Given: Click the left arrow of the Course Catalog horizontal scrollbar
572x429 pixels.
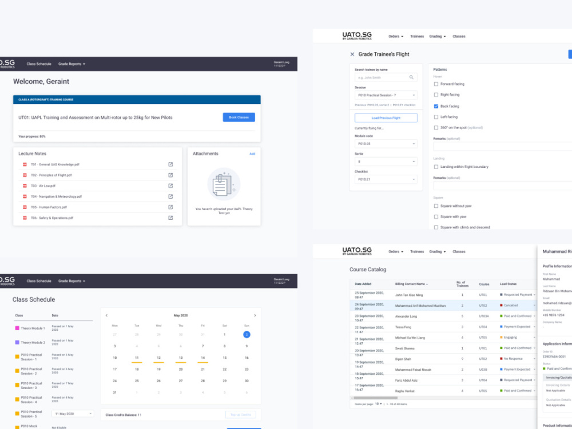Looking at the screenshot, I should click(x=352, y=398).
